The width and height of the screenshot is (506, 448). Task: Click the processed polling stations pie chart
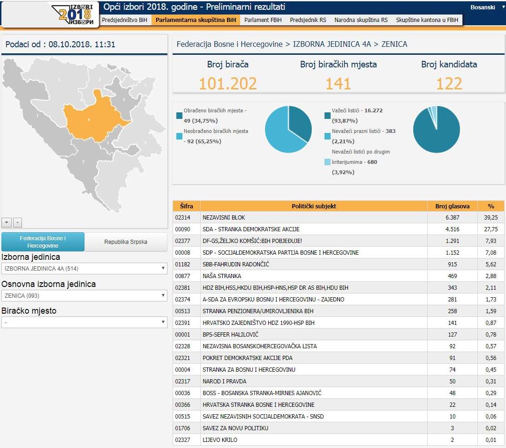pos(288,129)
